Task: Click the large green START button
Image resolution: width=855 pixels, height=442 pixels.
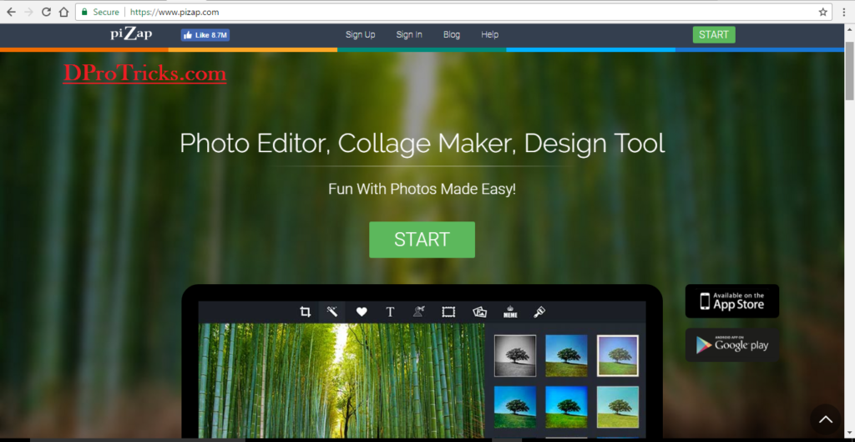Action: point(422,240)
